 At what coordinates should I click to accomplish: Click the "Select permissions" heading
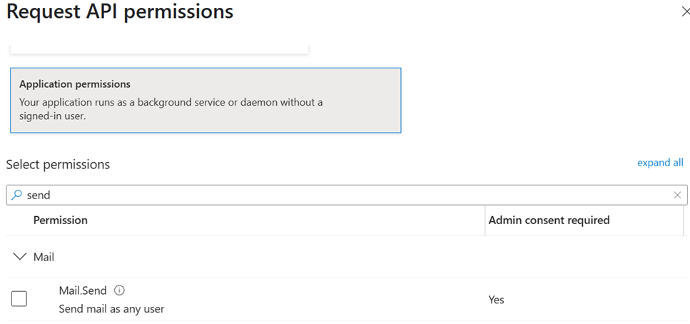point(58,164)
